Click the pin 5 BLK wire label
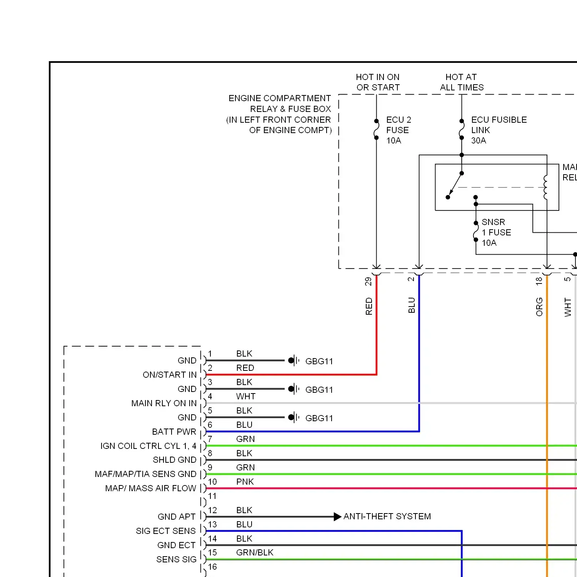Viewport: 577px width, 577px height. (244, 410)
